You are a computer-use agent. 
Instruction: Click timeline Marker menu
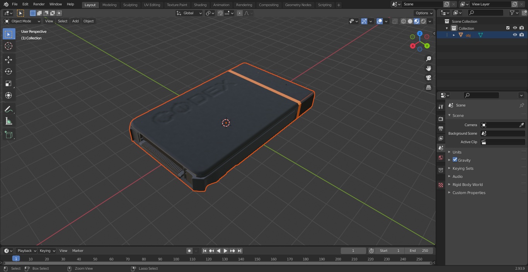point(78,251)
